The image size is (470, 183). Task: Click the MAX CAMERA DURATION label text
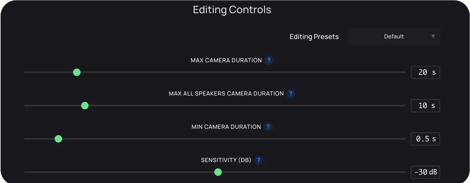(x=226, y=60)
